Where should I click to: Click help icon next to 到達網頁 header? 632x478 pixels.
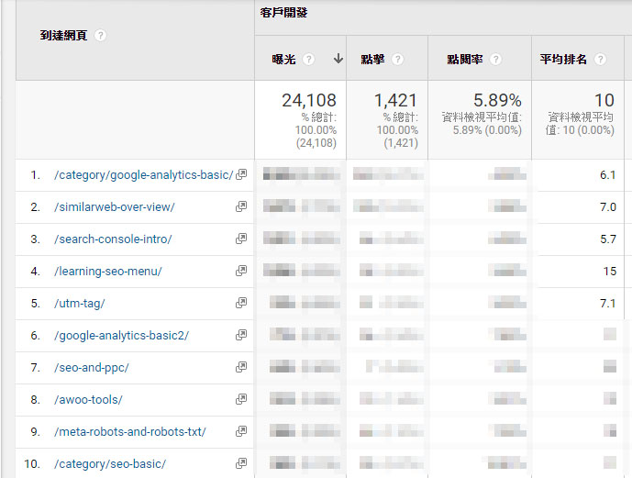pyautogui.click(x=100, y=36)
